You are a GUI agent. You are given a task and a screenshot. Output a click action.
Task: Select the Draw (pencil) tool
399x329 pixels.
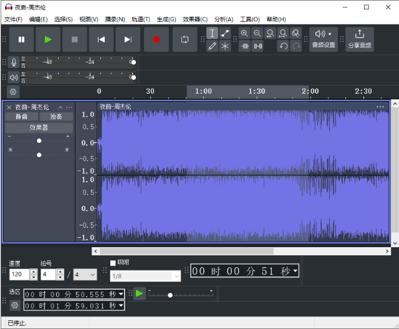tap(212, 46)
